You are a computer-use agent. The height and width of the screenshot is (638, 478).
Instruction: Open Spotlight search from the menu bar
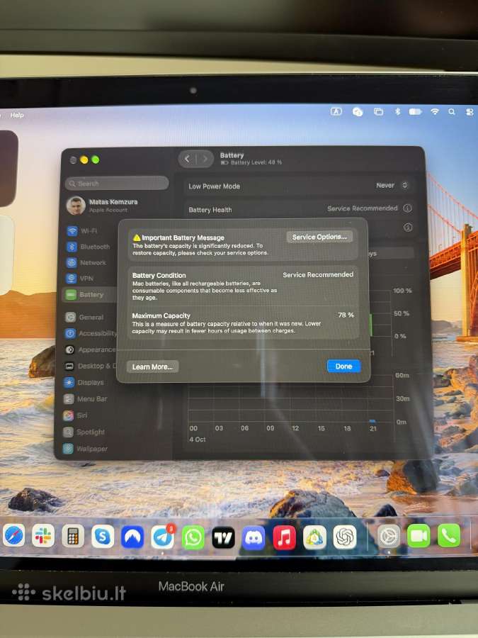tap(452, 111)
